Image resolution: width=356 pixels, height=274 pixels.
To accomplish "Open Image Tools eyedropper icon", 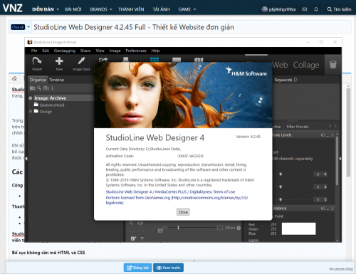I will coord(81,61).
